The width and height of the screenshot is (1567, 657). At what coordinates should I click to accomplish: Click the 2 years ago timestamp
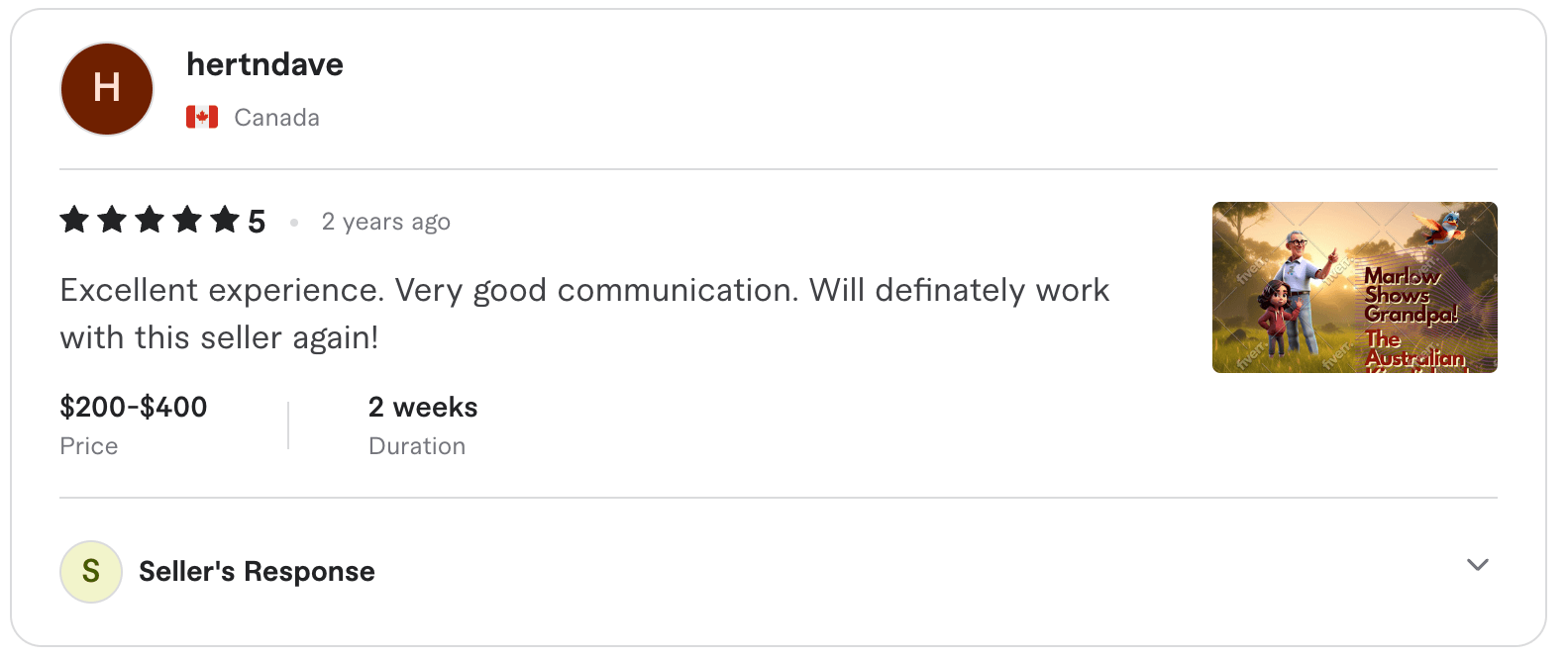coord(385,221)
